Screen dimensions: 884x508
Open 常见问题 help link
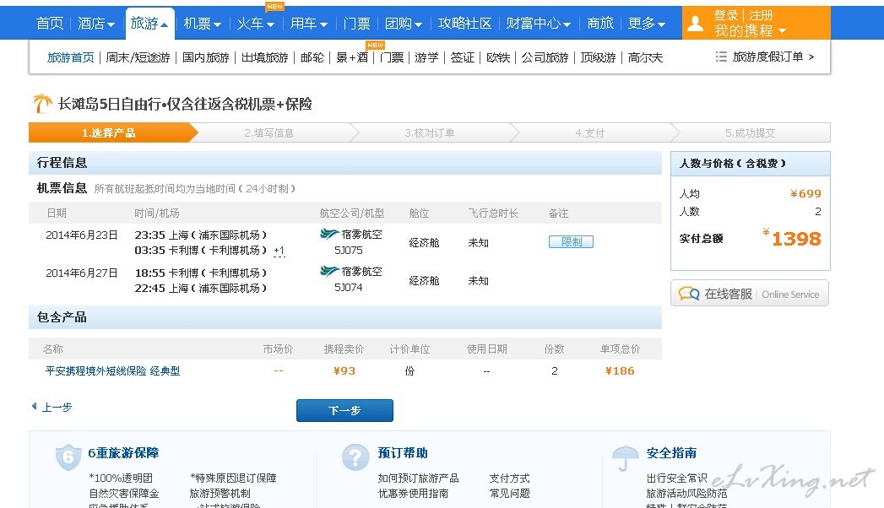[x=510, y=494]
